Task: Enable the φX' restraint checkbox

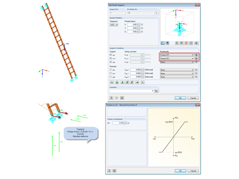Action: coord(111,70)
